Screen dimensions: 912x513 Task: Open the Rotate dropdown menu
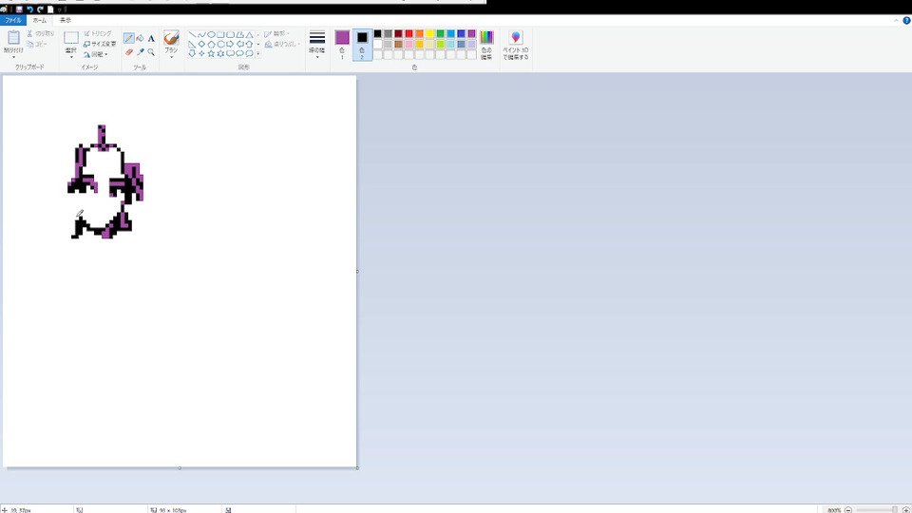tap(96, 55)
